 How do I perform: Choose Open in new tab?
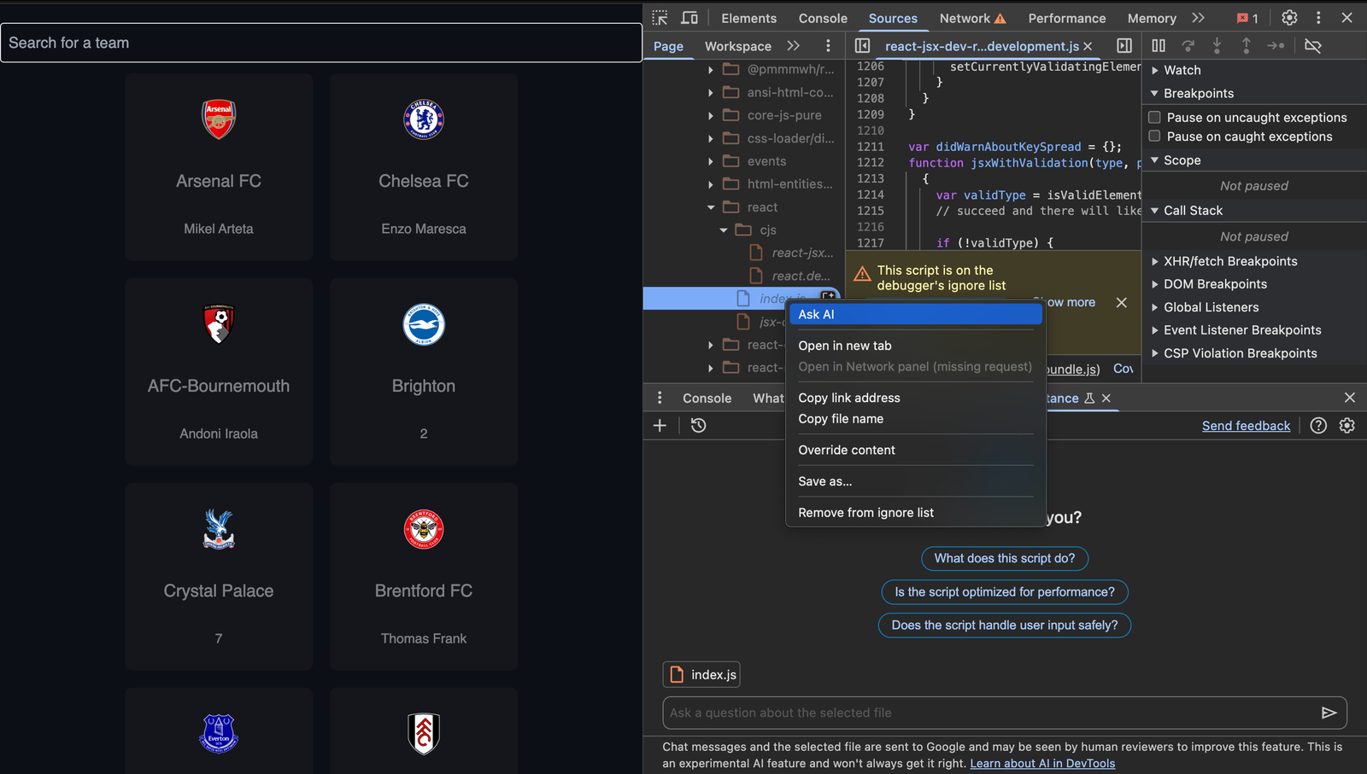pos(915,346)
